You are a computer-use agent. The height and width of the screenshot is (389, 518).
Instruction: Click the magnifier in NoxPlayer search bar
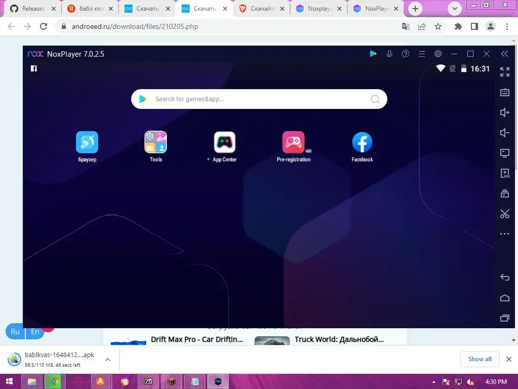point(375,99)
